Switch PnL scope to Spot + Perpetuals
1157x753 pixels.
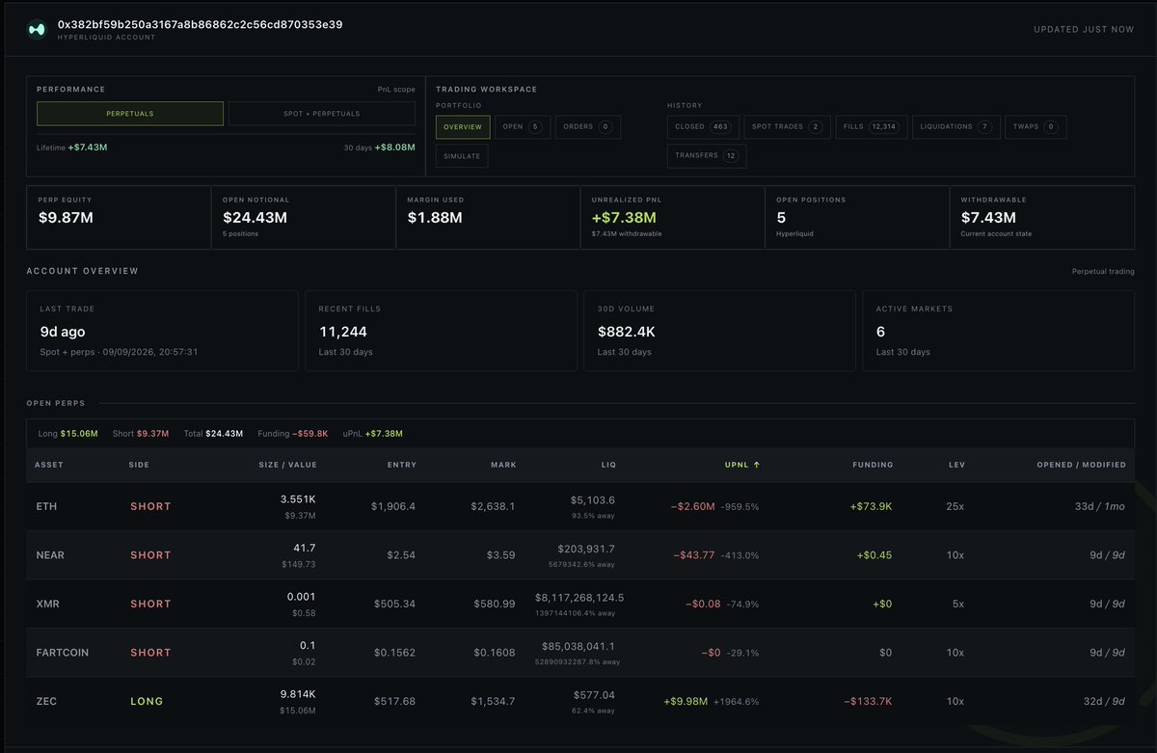pyautogui.click(x=322, y=114)
